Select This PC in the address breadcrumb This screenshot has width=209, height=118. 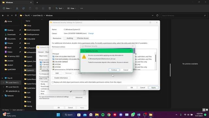pos(27,15)
